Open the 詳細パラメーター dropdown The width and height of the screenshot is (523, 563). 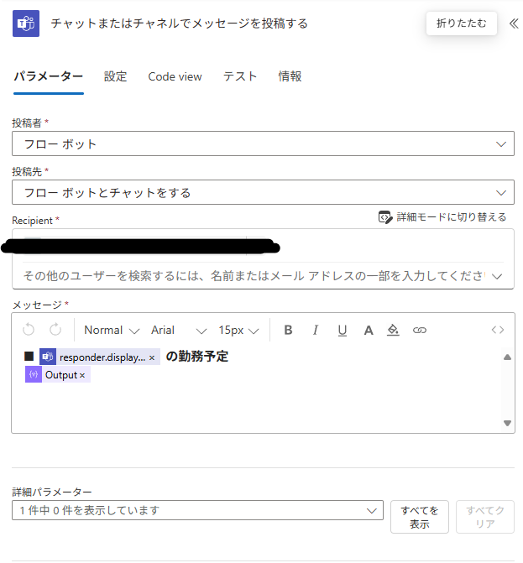tap(197, 510)
